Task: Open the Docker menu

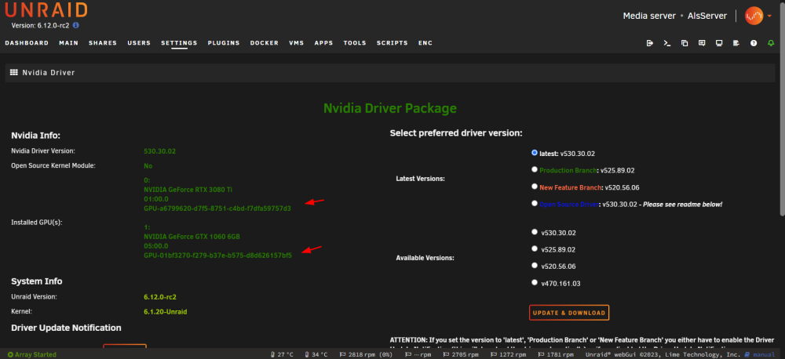Action: [265, 43]
